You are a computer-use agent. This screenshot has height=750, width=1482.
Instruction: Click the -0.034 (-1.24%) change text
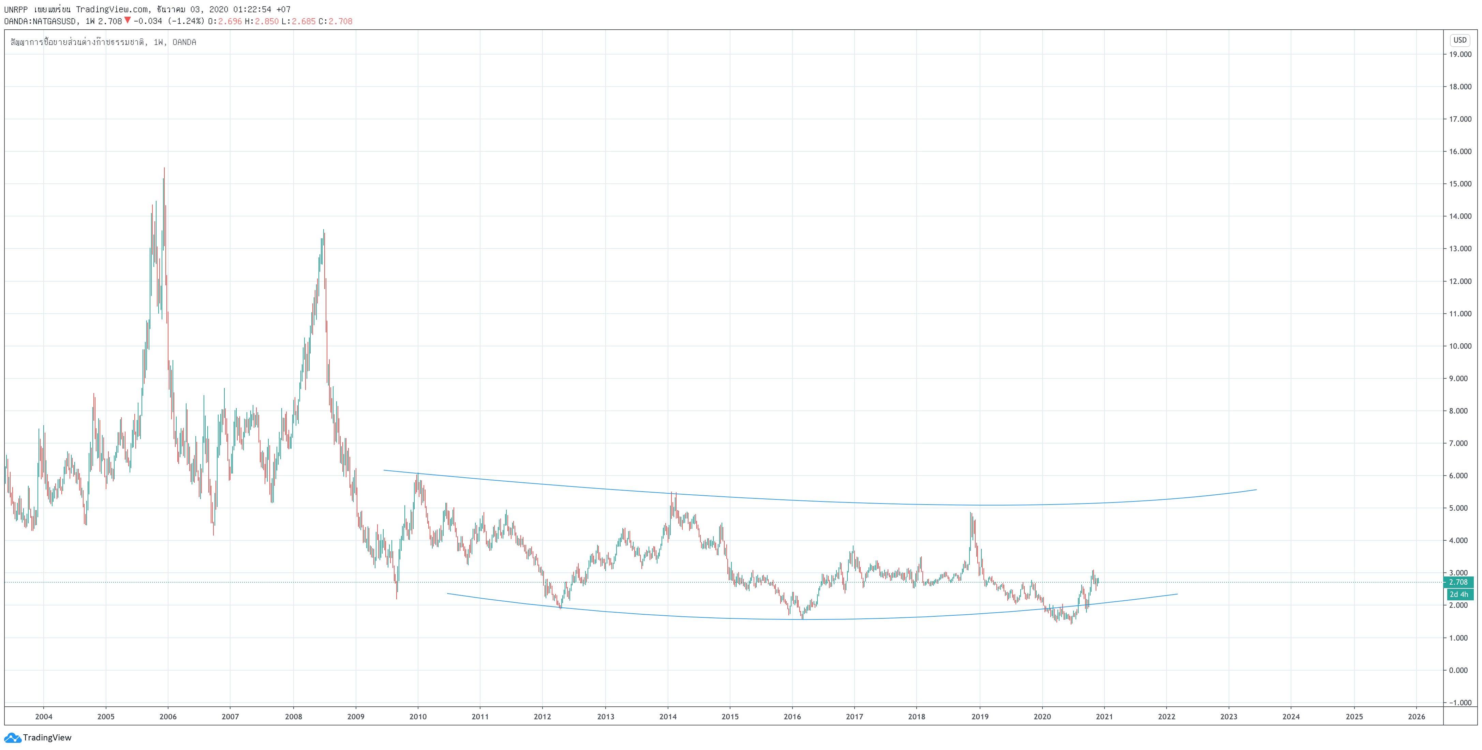[169, 21]
